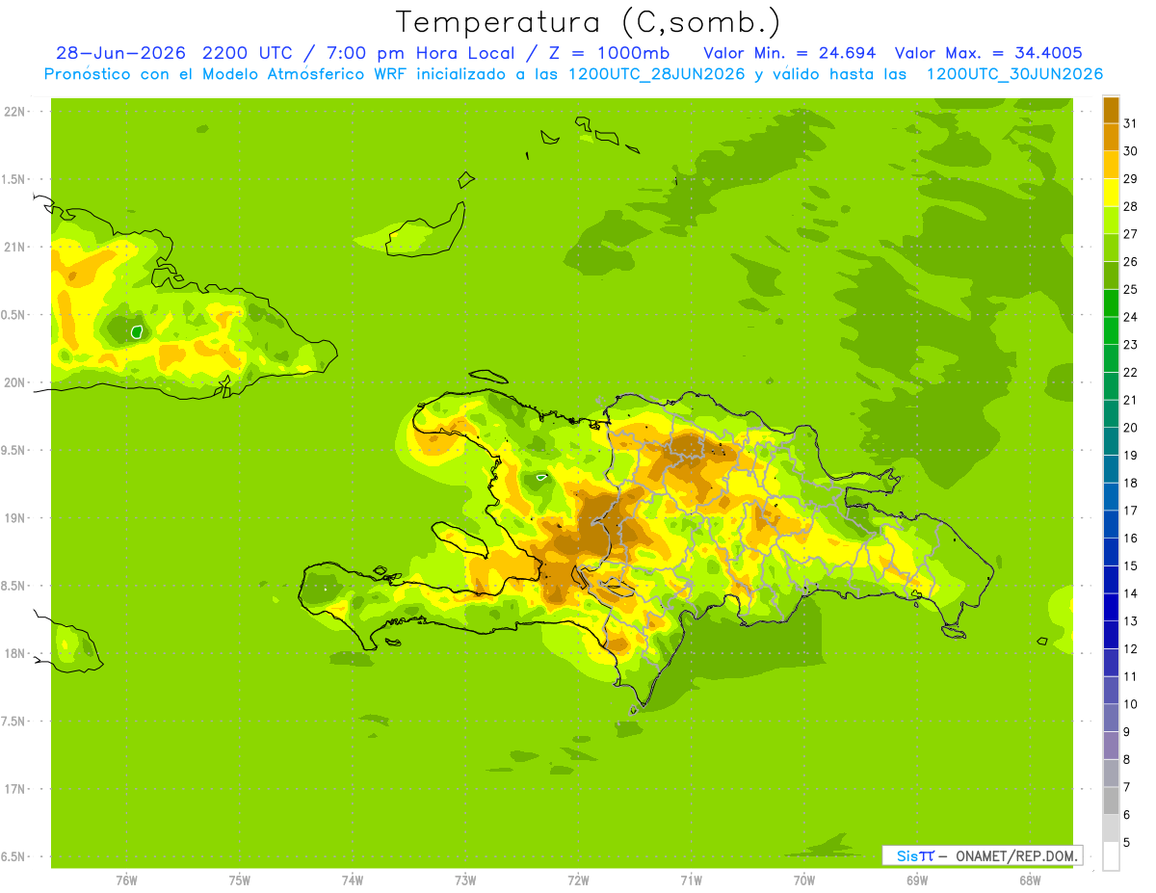Pick the green legend swatch between 24 and 25
This screenshot has width=1156, height=893.
(1111, 302)
